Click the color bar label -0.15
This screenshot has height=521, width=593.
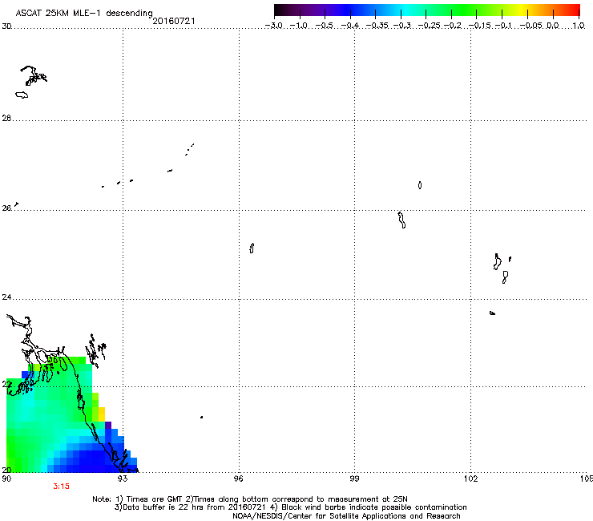[x=479, y=26]
